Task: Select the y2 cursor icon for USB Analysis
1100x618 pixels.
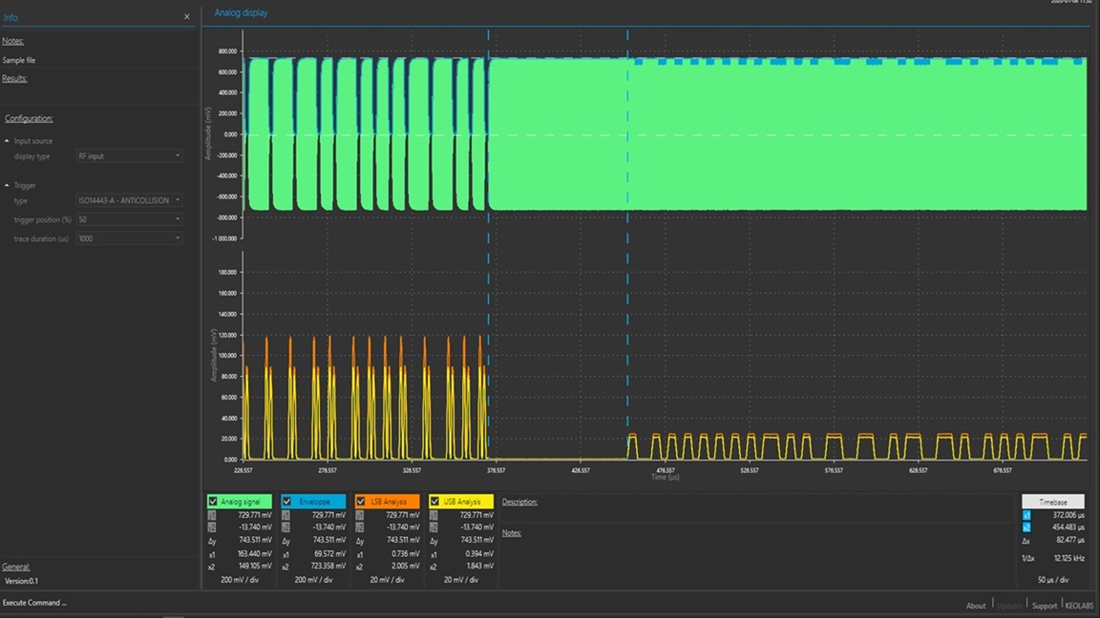Action: click(x=434, y=526)
